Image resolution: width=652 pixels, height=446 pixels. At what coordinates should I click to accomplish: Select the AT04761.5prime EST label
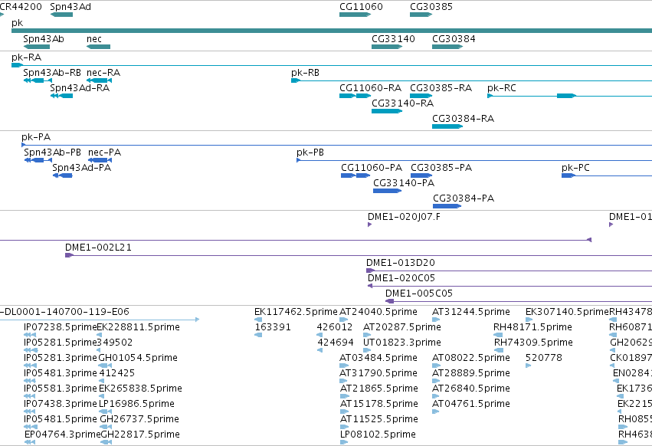[x=471, y=403]
